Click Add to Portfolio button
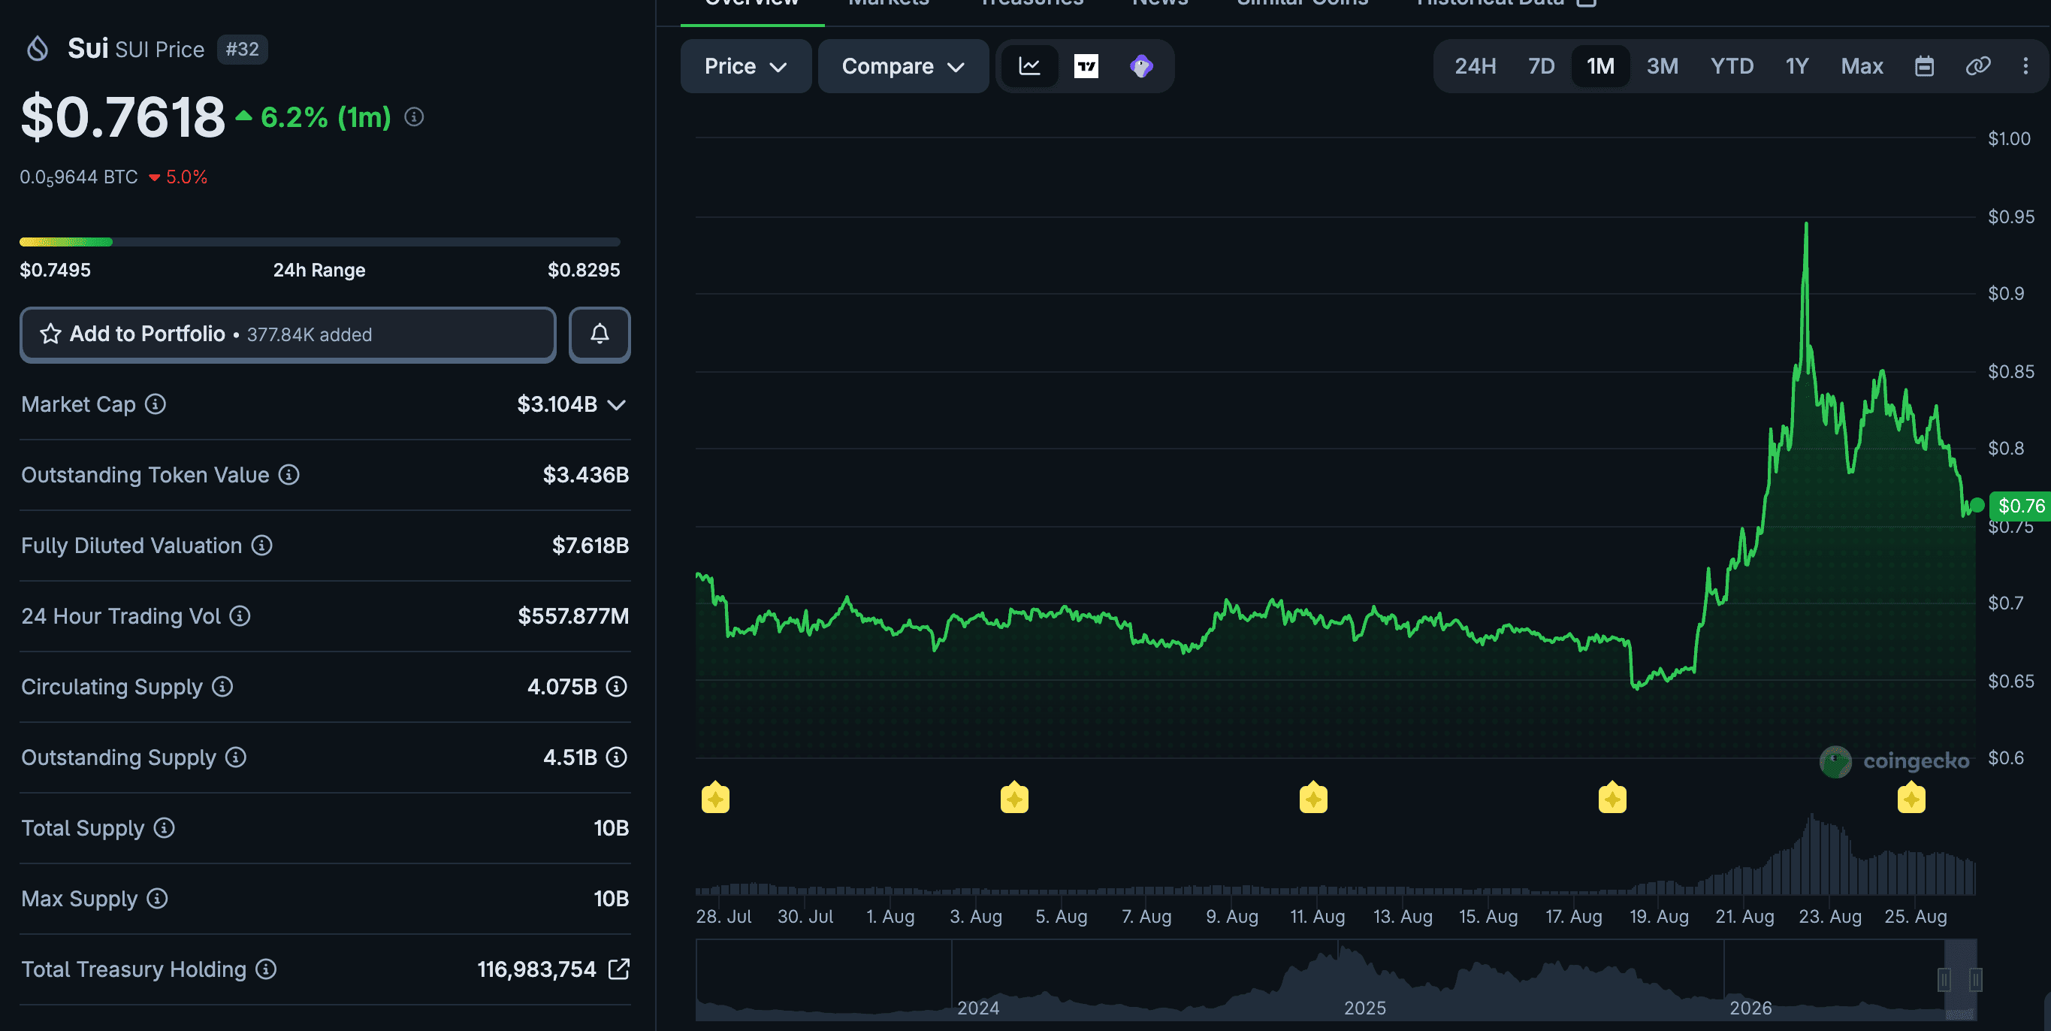Screen dimensions: 2051x1031 click(288, 334)
